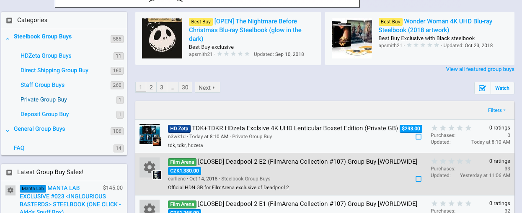The width and height of the screenshot is (522, 213).
Task: Open the Steelbook Group Buys category link
Action: [x=43, y=36]
